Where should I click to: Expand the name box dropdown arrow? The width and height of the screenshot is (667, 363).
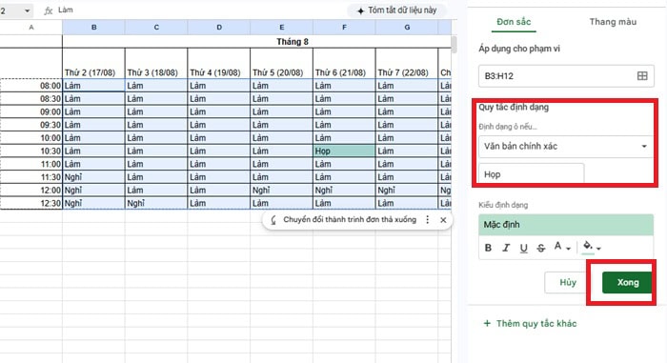click(x=28, y=10)
